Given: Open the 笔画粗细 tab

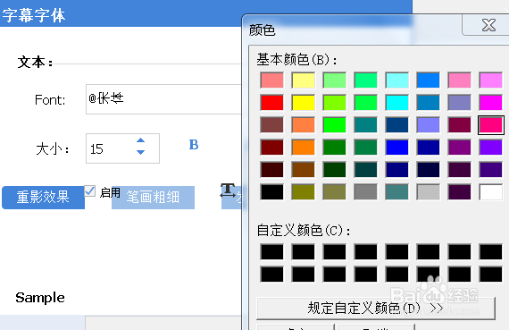Looking at the screenshot, I should pos(153,198).
